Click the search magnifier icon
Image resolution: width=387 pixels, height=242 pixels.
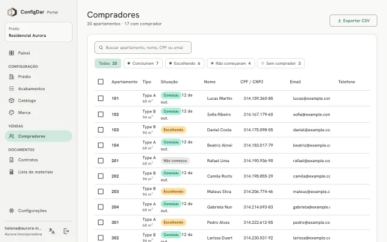tap(101, 47)
